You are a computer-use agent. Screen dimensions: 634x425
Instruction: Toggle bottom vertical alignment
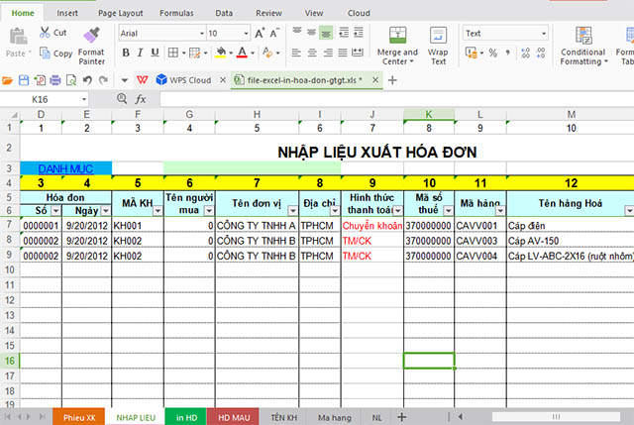coord(326,33)
